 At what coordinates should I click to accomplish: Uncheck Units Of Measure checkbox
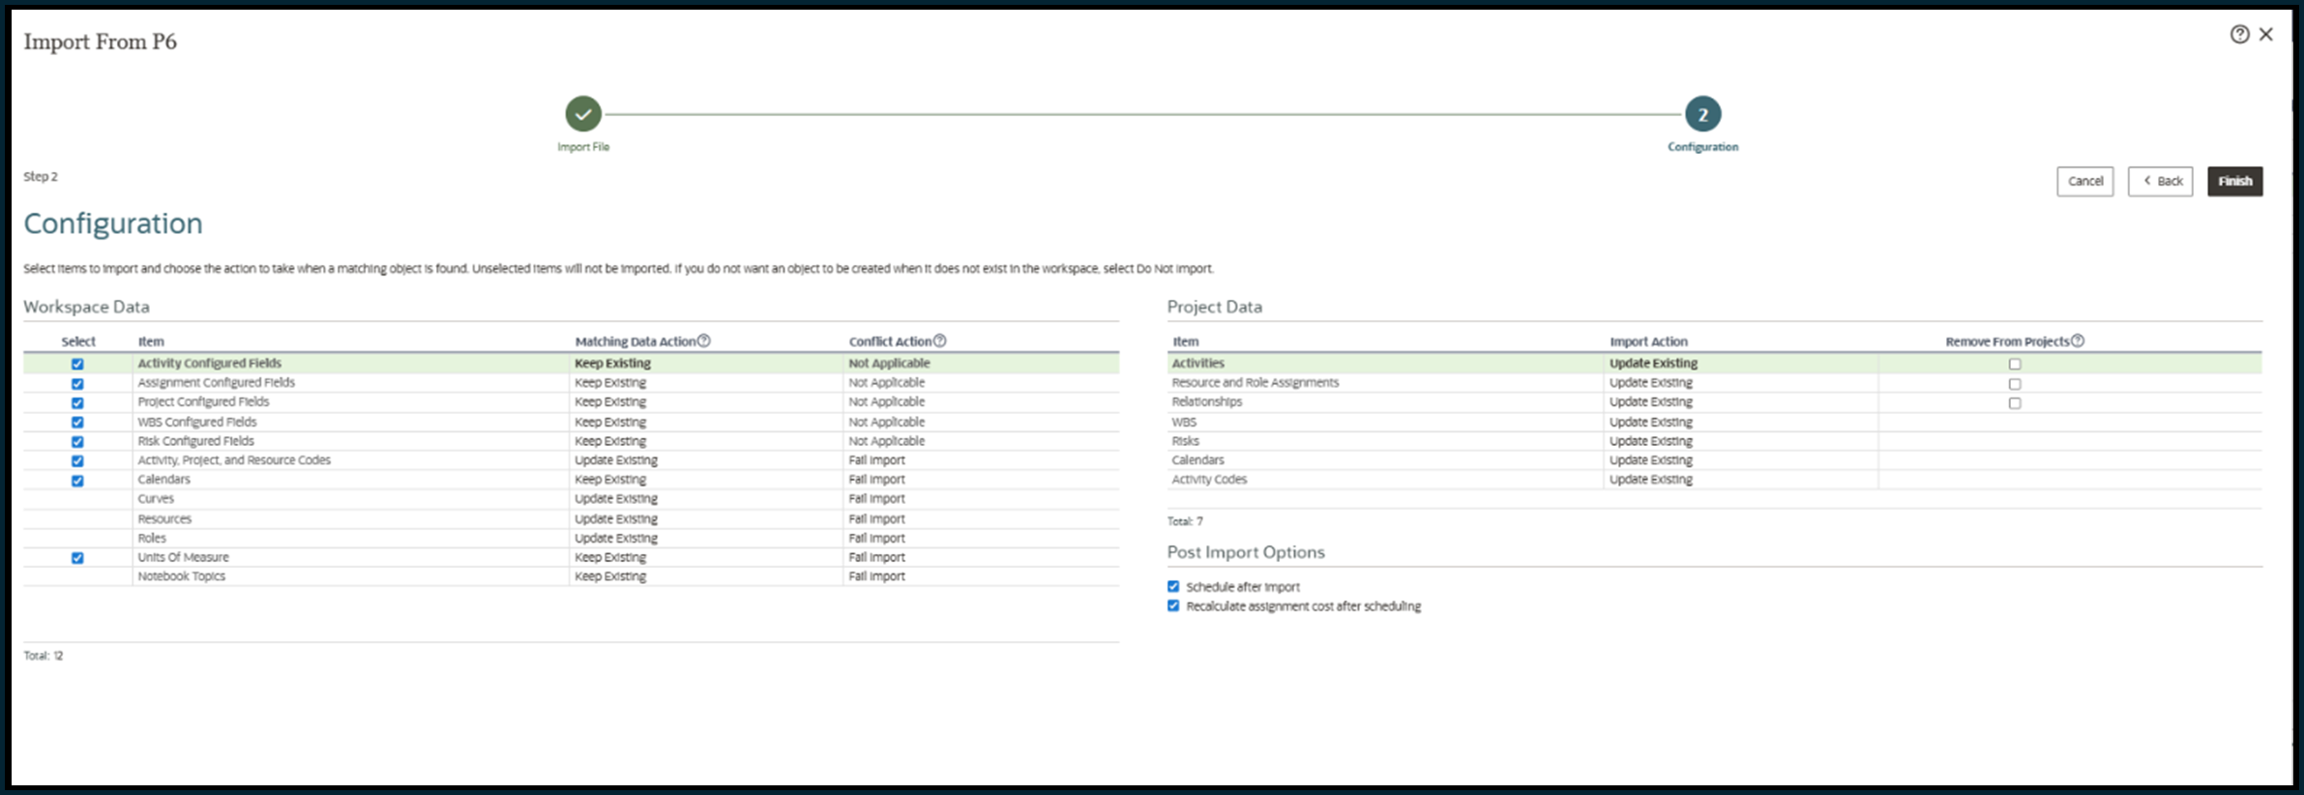coord(77,558)
